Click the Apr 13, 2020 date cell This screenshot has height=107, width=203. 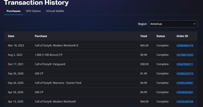pos(16,101)
